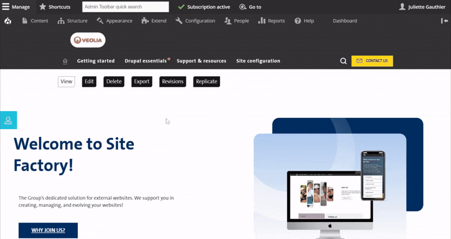Viewport: 451px width, 239px height.
Task: Toggle the Manage admin toolbar
Action: coord(17,7)
